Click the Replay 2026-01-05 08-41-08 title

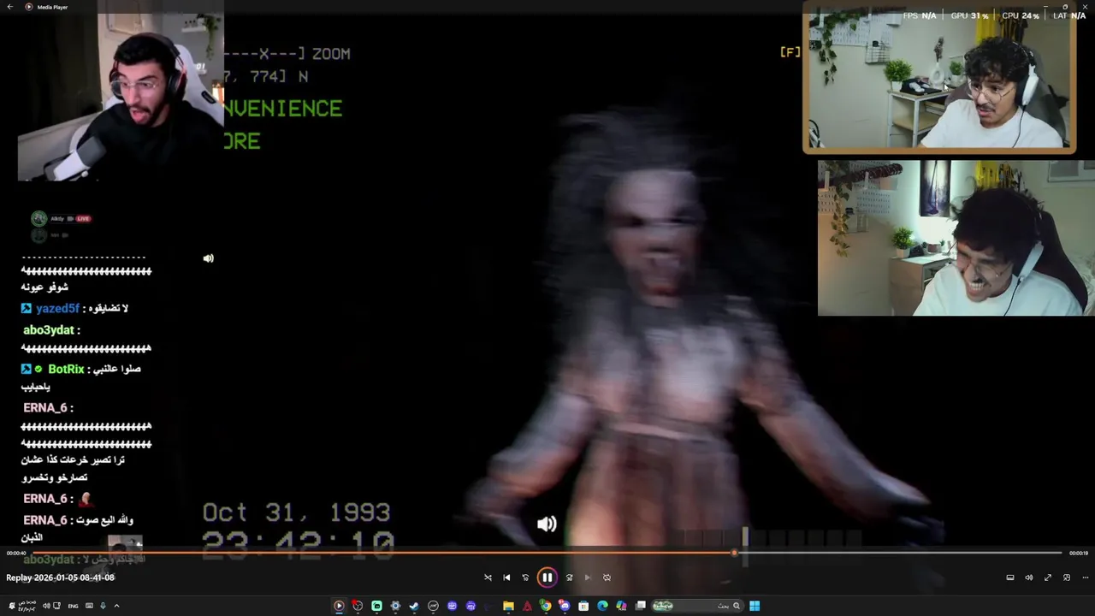(60, 577)
